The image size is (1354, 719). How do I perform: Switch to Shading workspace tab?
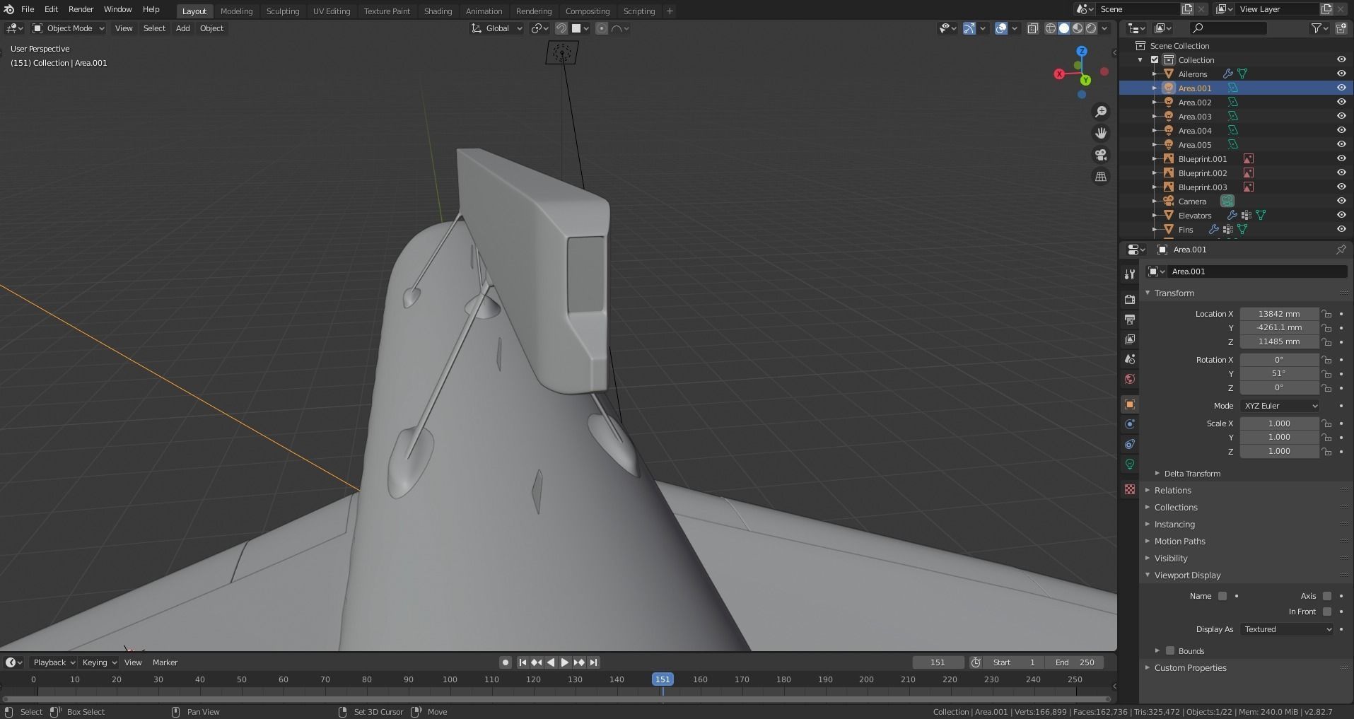(438, 11)
